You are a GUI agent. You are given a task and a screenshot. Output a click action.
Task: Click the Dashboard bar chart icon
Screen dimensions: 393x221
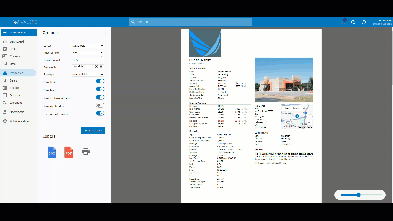tap(5, 41)
